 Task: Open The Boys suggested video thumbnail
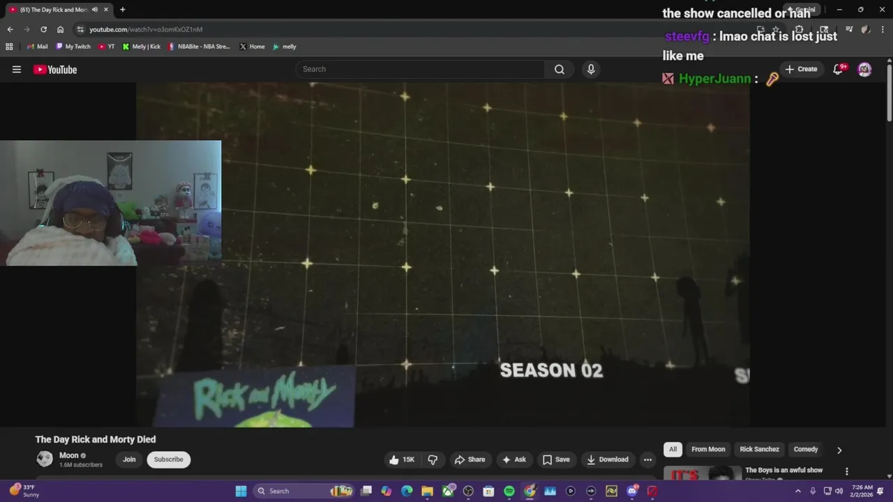click(702, 473)
